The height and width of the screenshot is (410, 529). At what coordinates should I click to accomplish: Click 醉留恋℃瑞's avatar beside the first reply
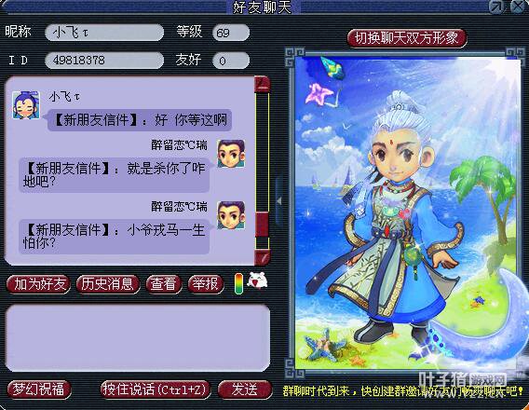231,154
